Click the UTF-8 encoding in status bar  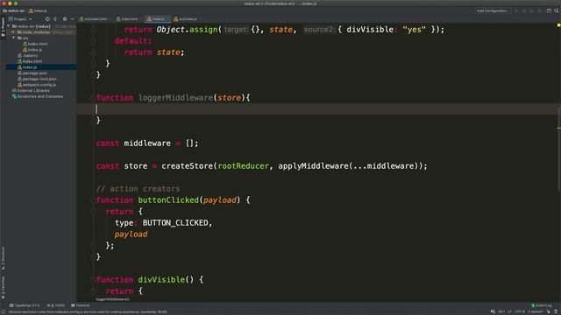[520, 311]
